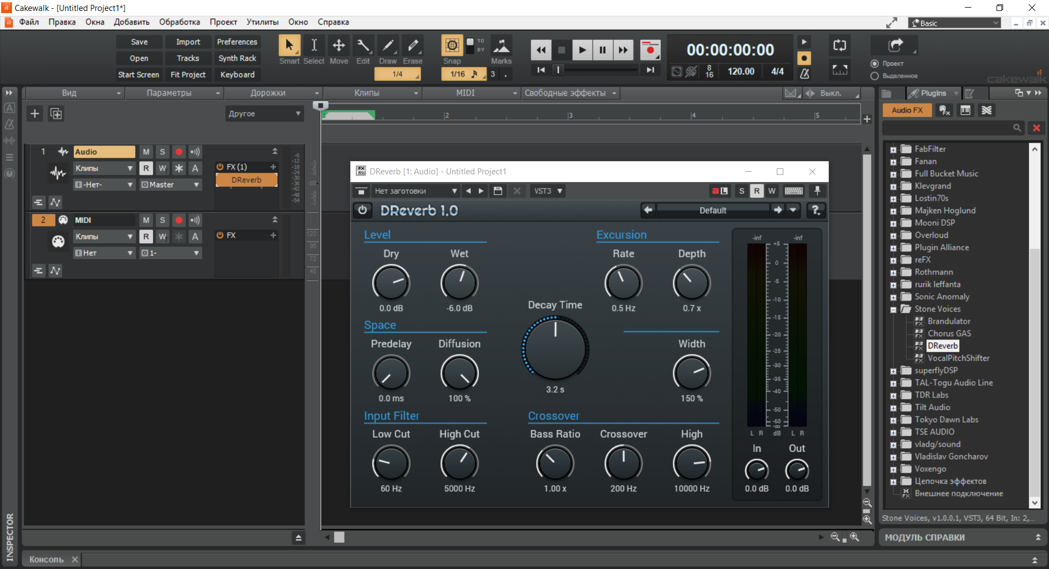This screenshot has height=569, width=1049.
Task: Open the Нет заготовки preset dropdown
Action: tap(415, 191)
